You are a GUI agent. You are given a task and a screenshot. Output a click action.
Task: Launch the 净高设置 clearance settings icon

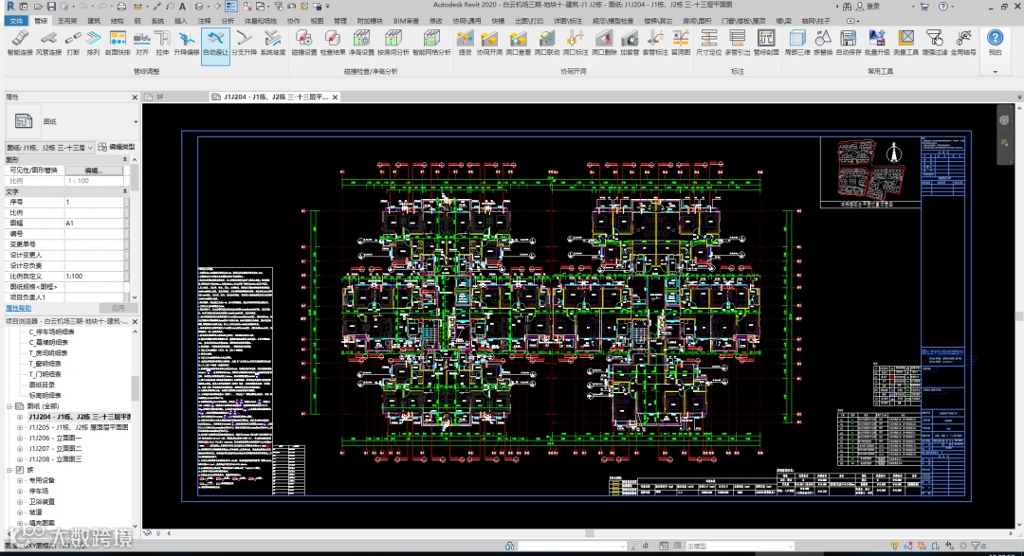click(x=361, y=43)
